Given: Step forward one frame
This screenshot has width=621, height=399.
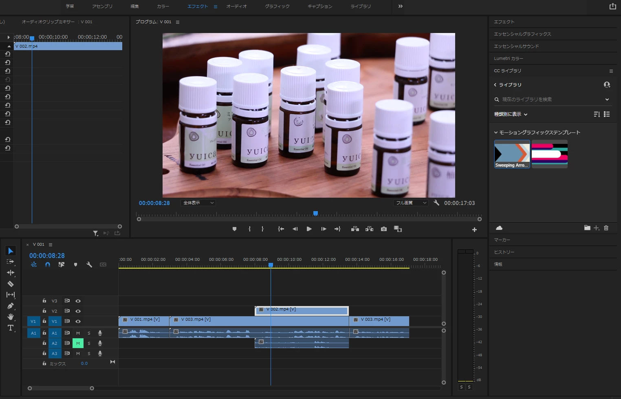Looking at the screenshot, I should tap(324, 229).
